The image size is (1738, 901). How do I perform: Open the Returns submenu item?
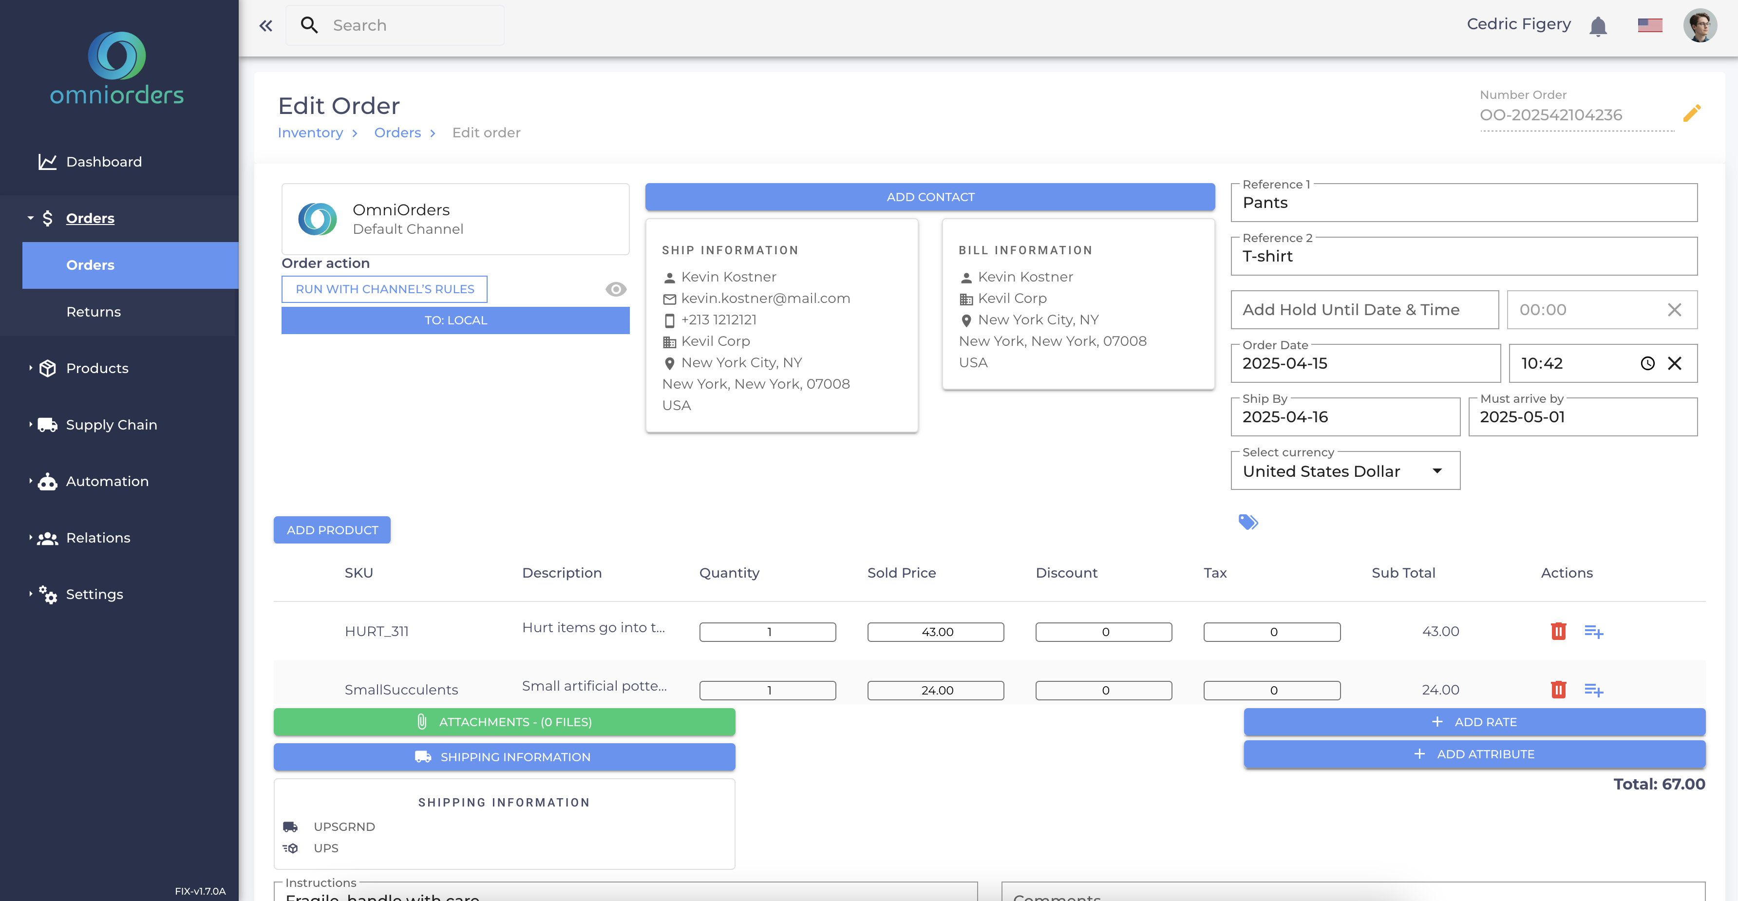[93, 312]
